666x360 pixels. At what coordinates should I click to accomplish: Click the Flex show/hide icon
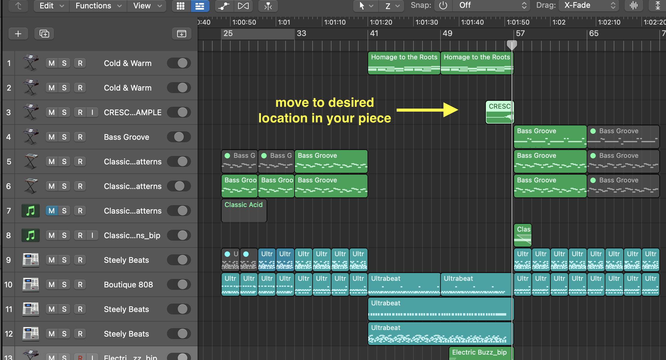pos(243,6)
